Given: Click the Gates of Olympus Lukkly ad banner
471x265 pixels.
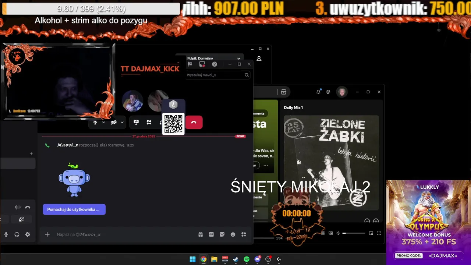Looking at the screenshot, I should (428, 222).
